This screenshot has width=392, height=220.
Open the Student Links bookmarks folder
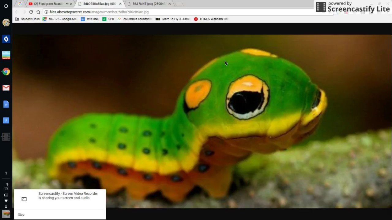pyautogui.click(x=27, y=19)
